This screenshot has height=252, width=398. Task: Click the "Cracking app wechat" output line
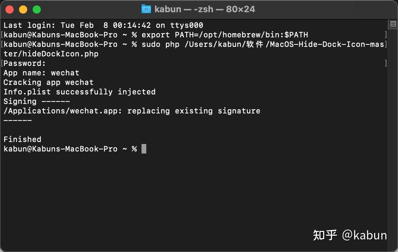[49, 82]
